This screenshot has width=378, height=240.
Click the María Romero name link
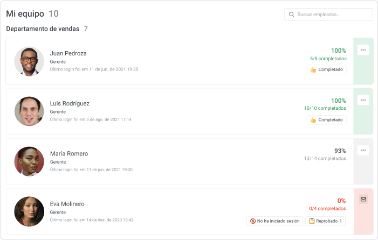tap(69, 154)
